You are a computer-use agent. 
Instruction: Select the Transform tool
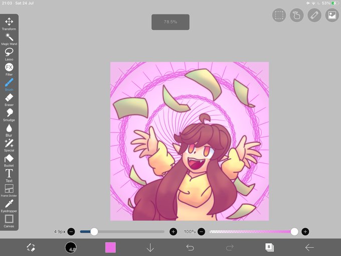tap(9, 24)
